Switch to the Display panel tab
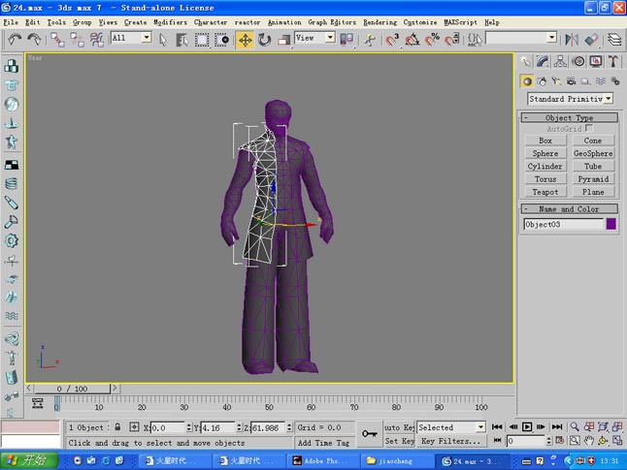Image resolution: width=627 pixels, height=470 pixels. point(596,61)
